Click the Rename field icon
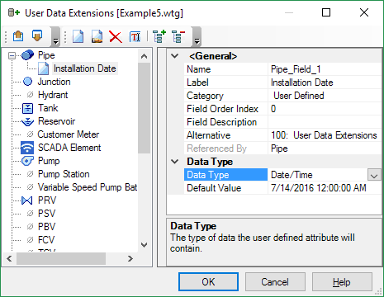 [135, 37]
